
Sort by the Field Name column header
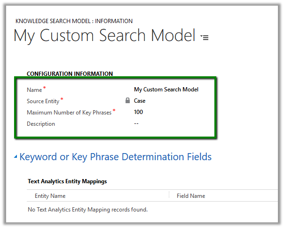pyautogui.click(x=190, y=196)
